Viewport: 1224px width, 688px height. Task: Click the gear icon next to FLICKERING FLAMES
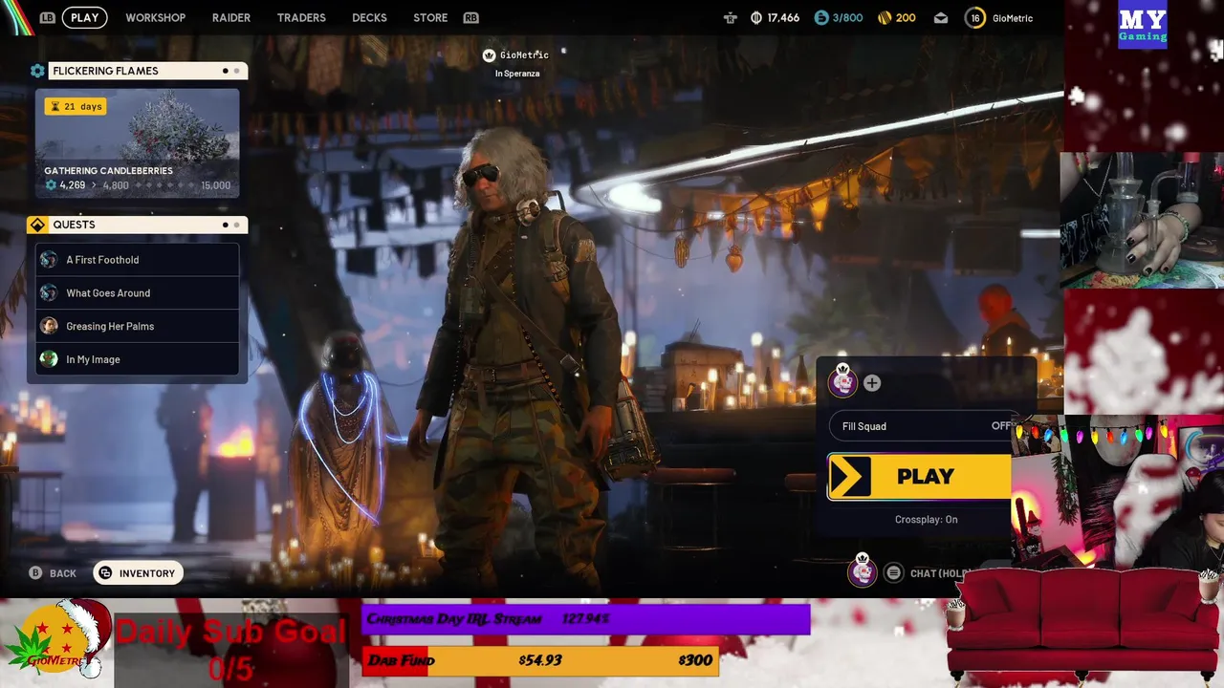coord(37,71)
